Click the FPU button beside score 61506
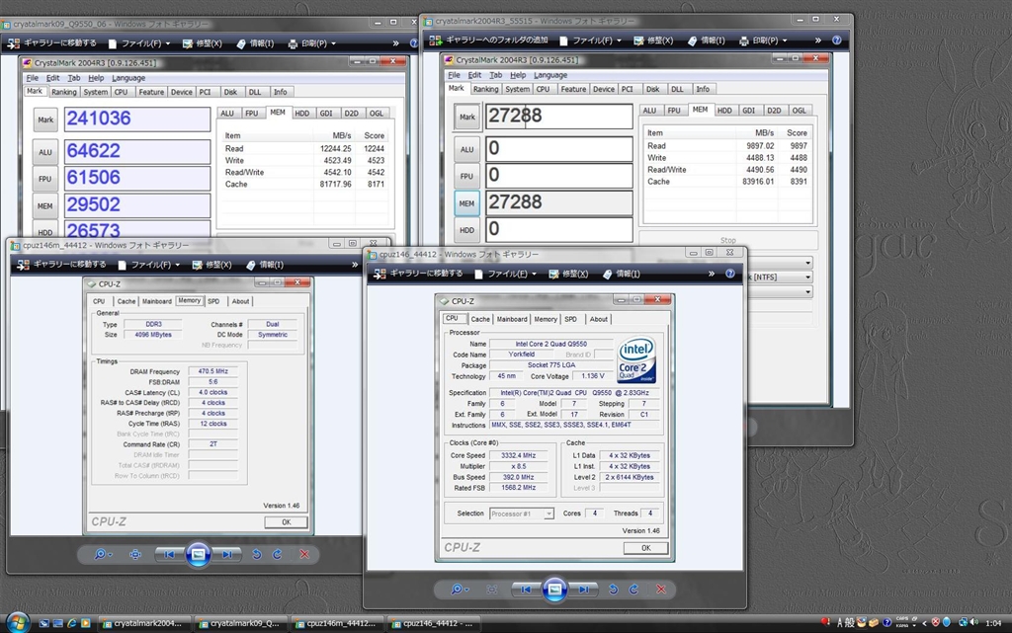 pos(45,179)
